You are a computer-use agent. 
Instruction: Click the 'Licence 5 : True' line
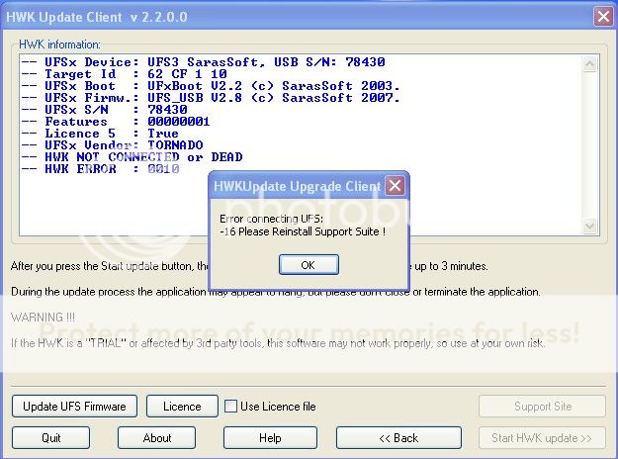coord(100,133)
